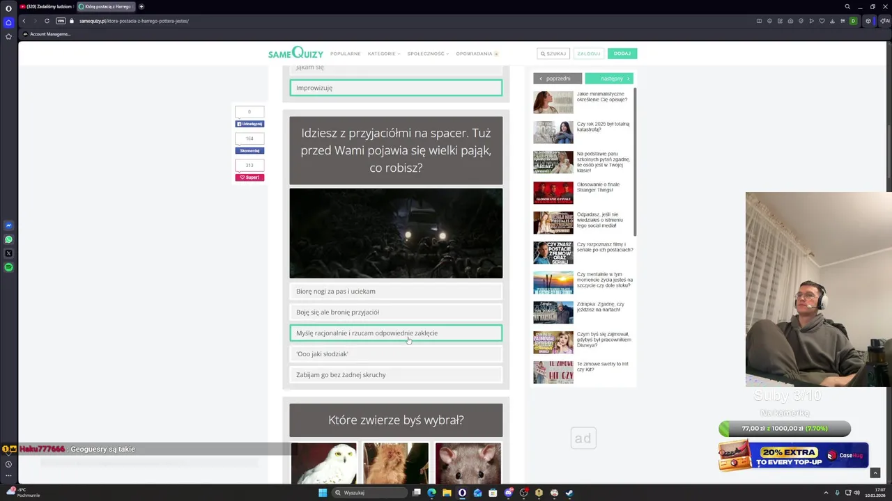Open extensions cube icon

point(868,21)
